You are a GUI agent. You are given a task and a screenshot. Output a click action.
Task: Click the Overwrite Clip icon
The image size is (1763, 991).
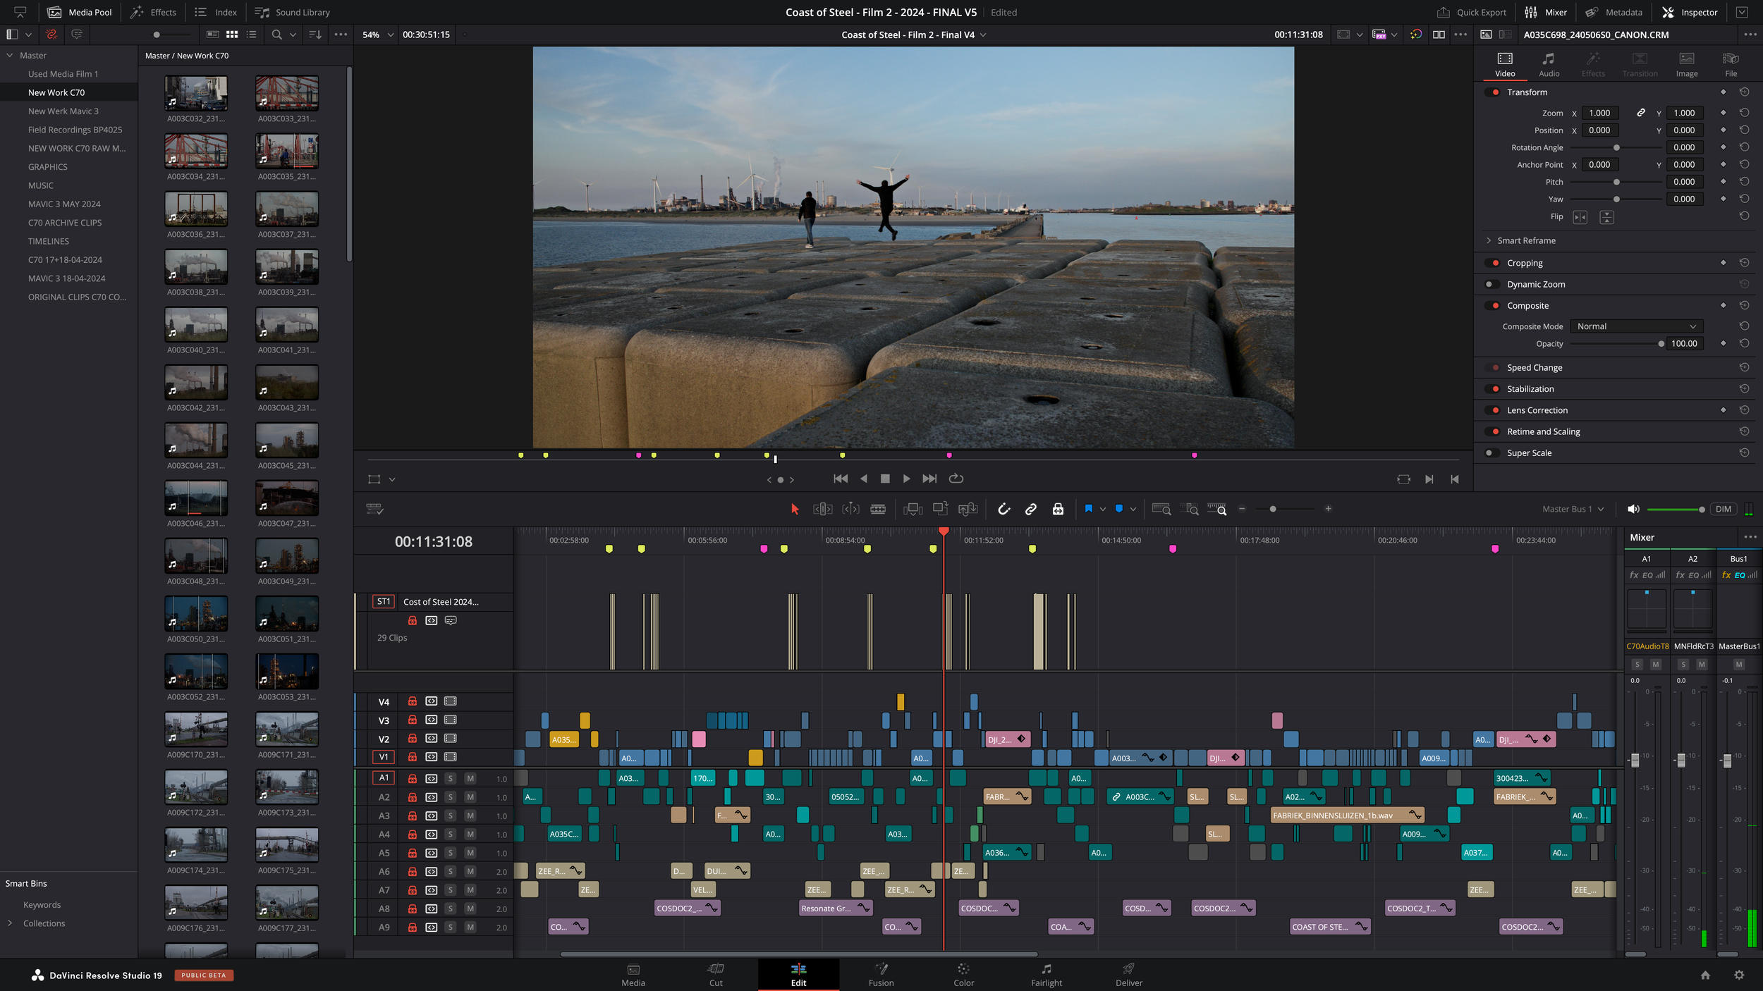pos(940,508)
